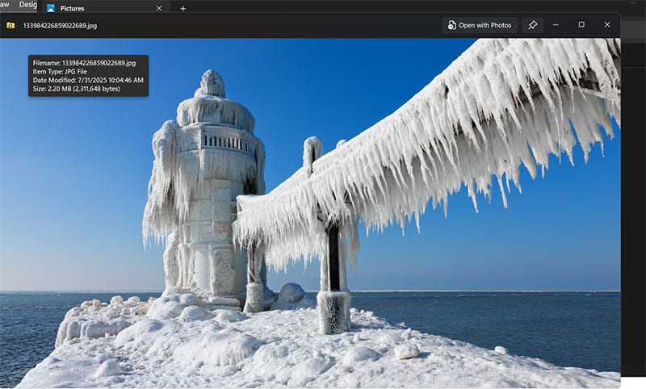Close the image preview window
This screenshot has height=389, width=646.
(607, 25)
